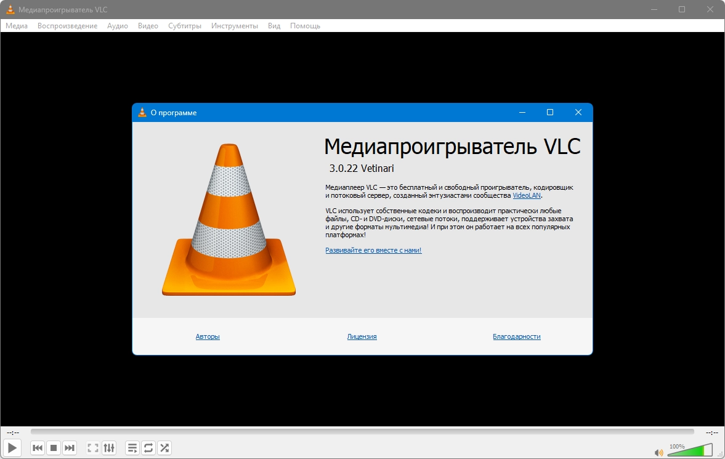
Task: Mute audio via the speaker icon
Action: [x=659, y=452]
